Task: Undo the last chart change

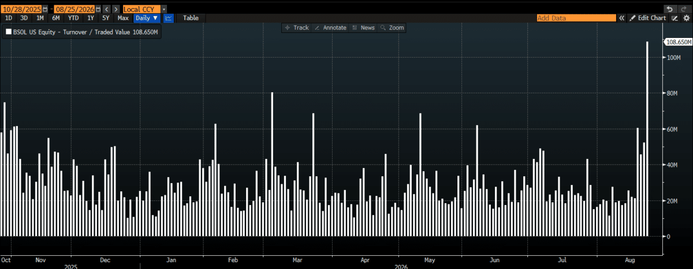Action: pos(669,9)
